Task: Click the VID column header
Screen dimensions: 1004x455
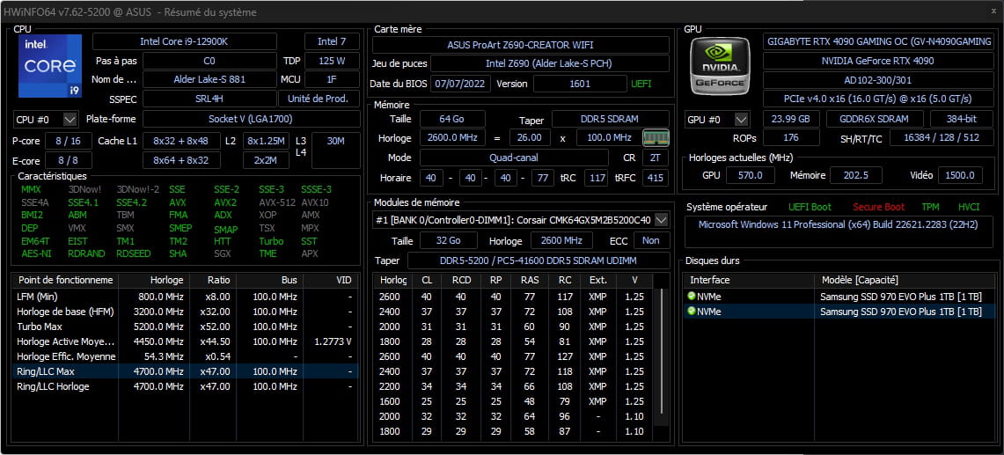Action: (x=331, y=280)
